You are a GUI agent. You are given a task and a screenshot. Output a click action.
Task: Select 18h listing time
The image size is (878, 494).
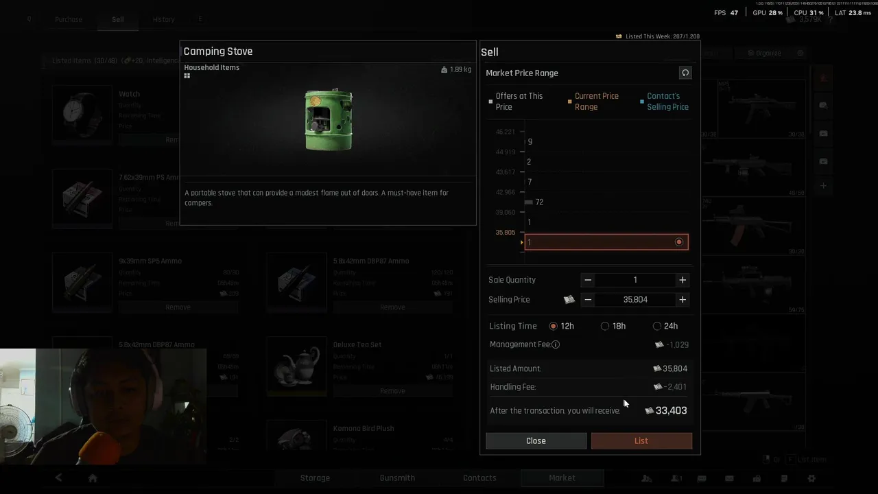613,326
